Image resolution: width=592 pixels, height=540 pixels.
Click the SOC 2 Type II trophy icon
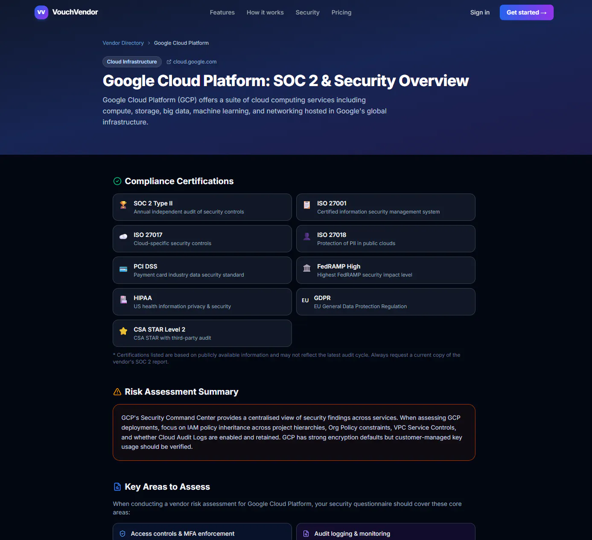point(123,205)
